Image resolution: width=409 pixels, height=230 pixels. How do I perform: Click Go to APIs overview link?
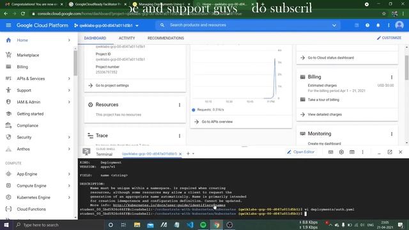[x=217, y=122]
